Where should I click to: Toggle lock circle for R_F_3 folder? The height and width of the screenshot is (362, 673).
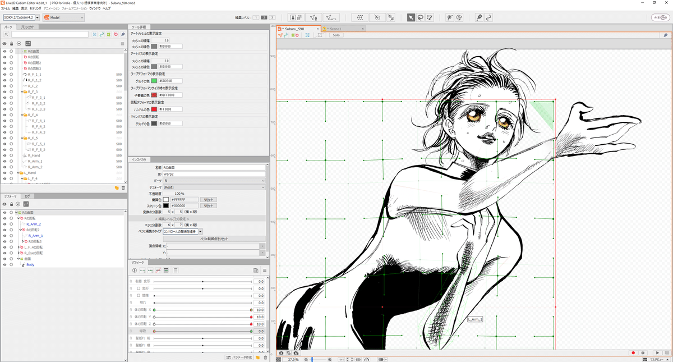(x=11, y=91)
